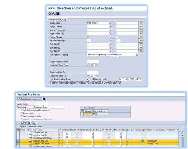
Task: Click the Description field with Example actions
Action: tap(49, 107)
